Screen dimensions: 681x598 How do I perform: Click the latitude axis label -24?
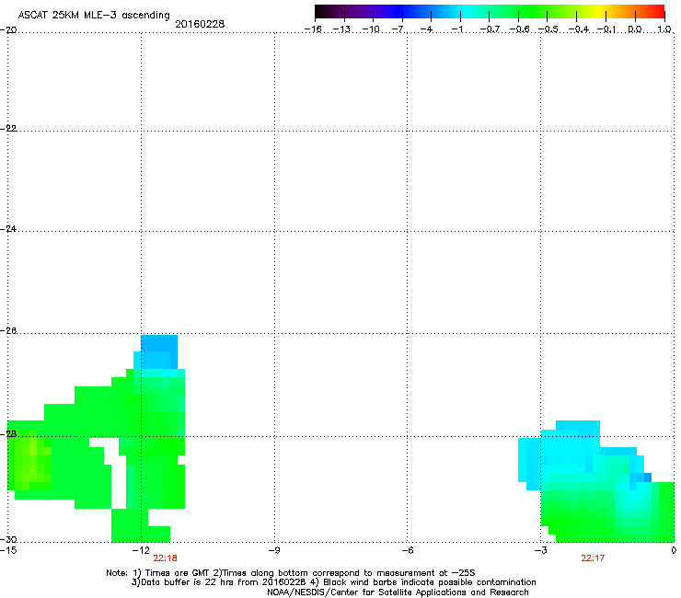click(x=8, y=228)
